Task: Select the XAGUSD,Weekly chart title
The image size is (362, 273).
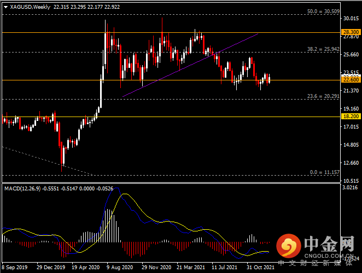Action: click(x=30, y=7)
